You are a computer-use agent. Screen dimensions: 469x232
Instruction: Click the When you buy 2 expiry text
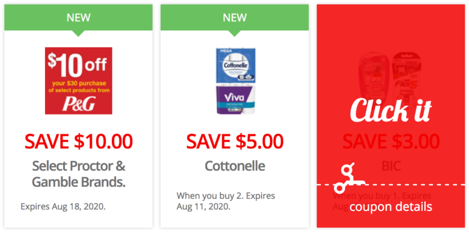click(226, 201)
